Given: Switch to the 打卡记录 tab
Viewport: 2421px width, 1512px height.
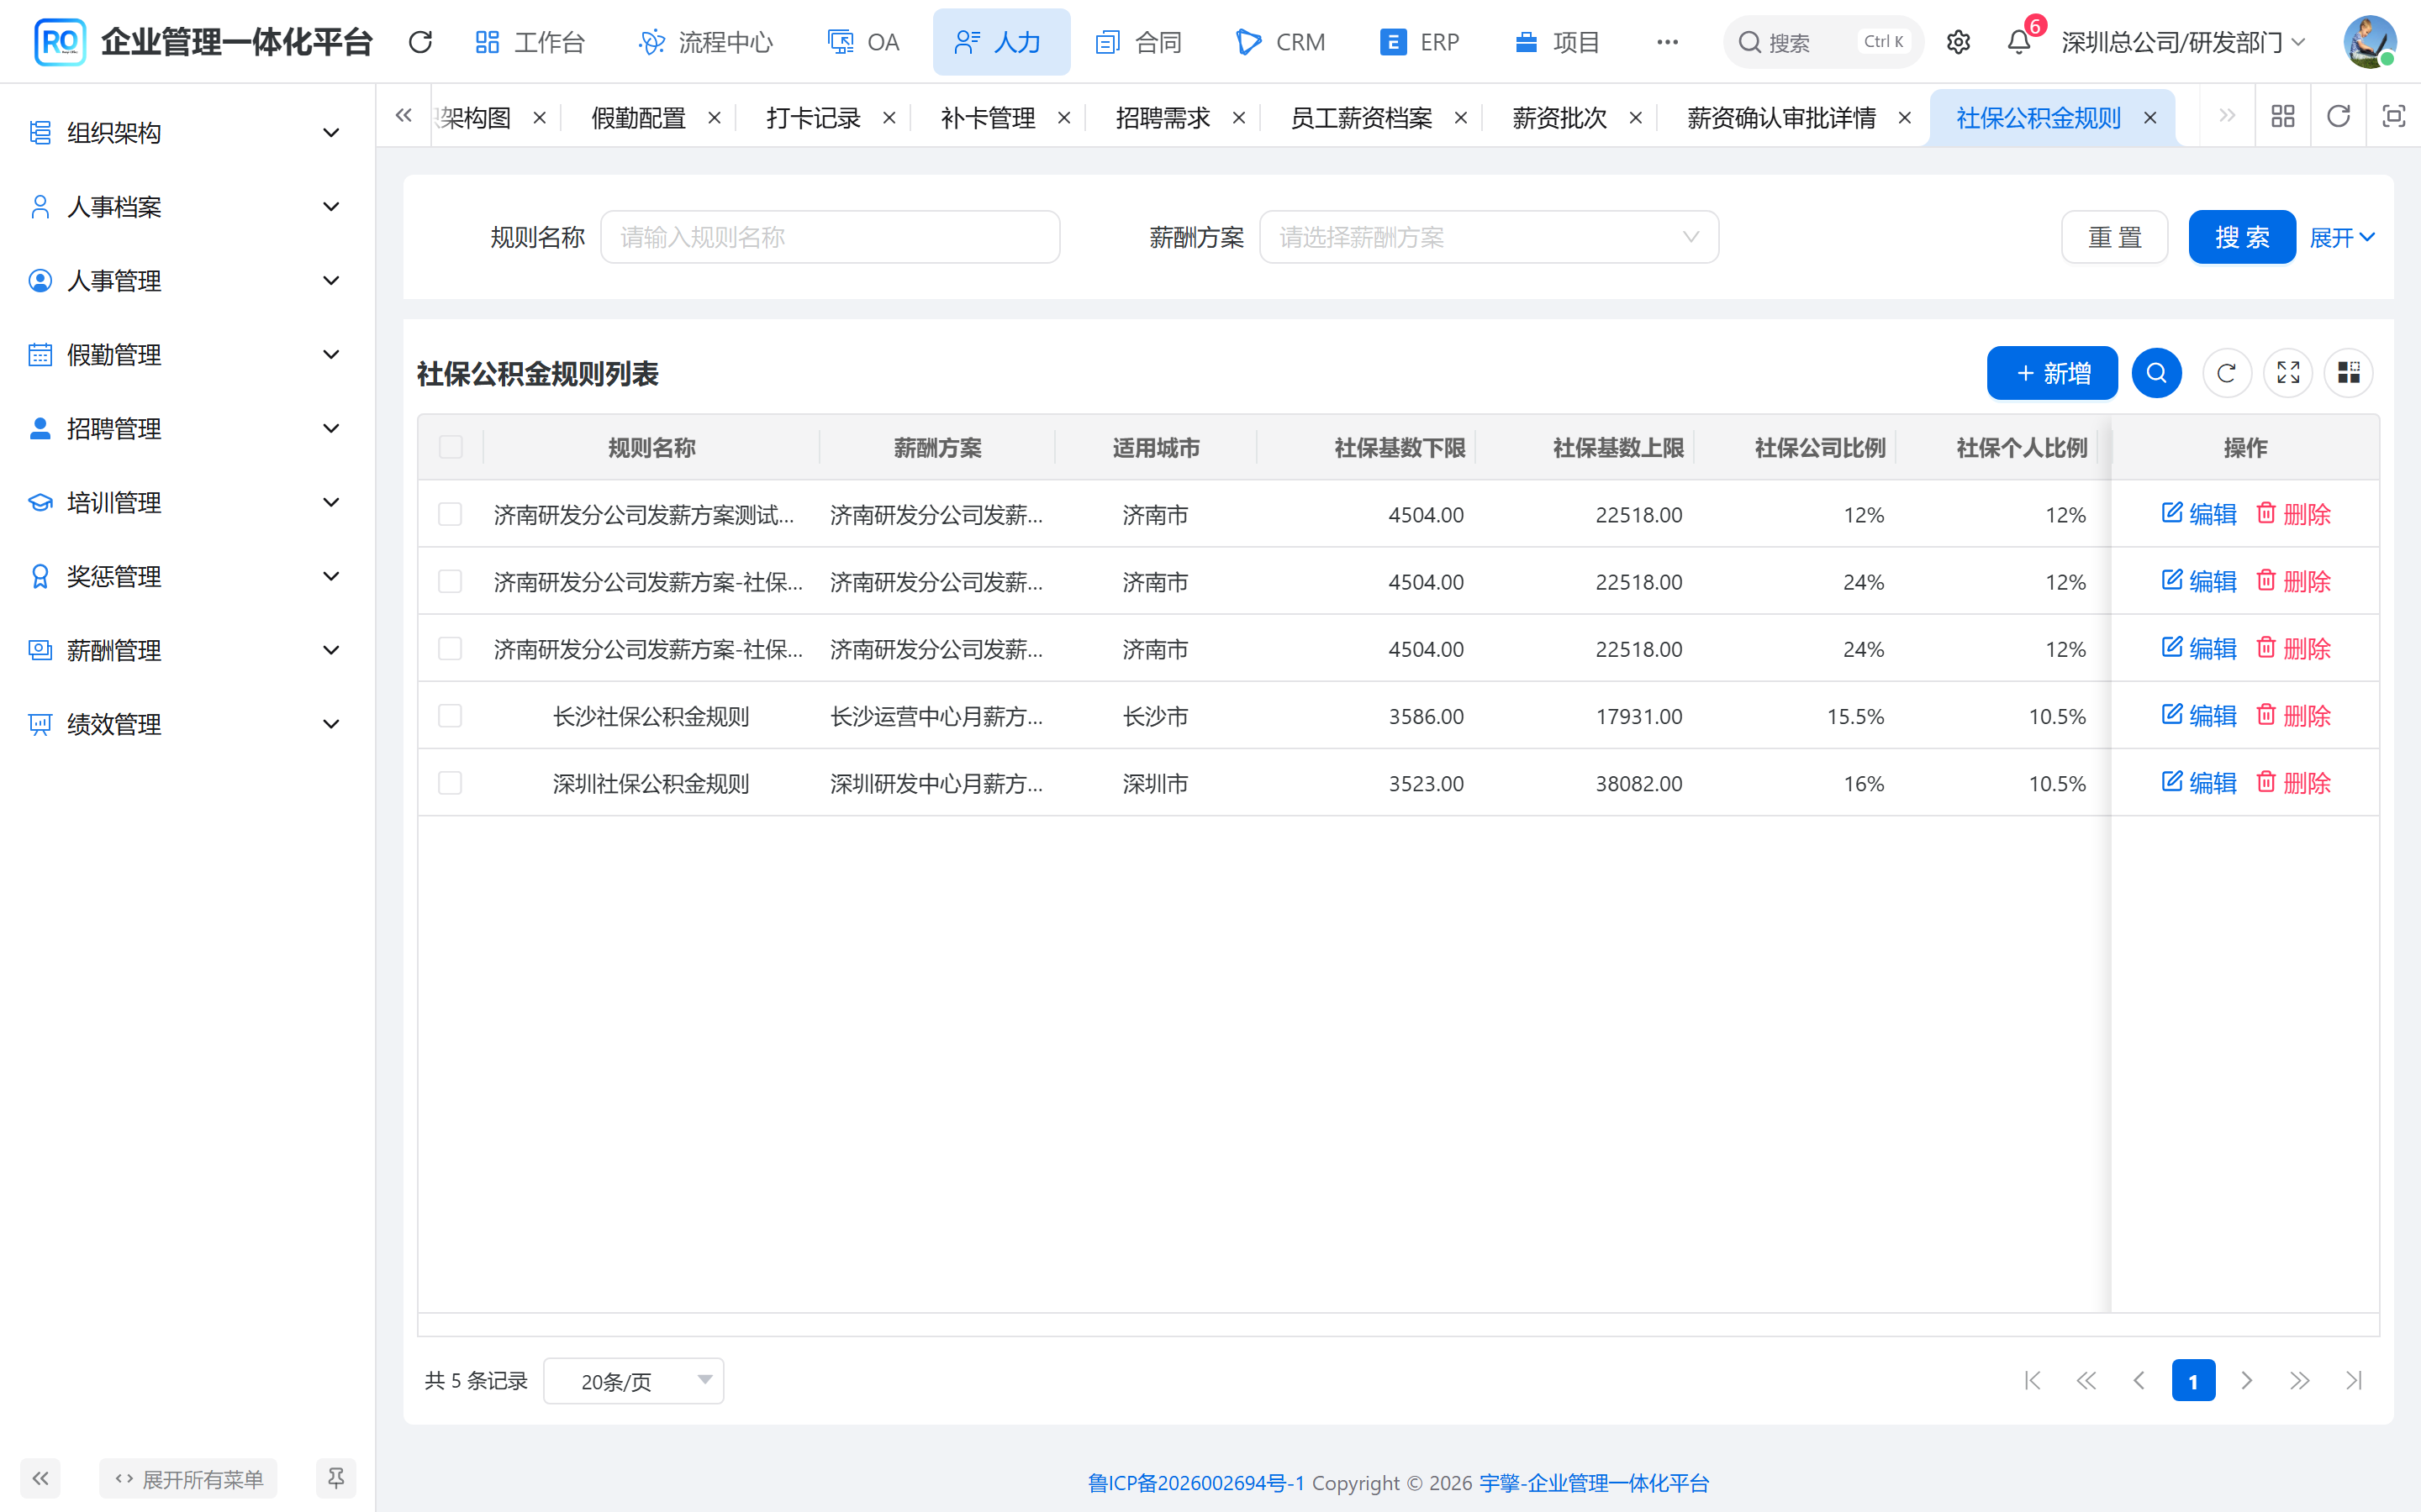Looking at the screenshot, I should tap(814, 118).
